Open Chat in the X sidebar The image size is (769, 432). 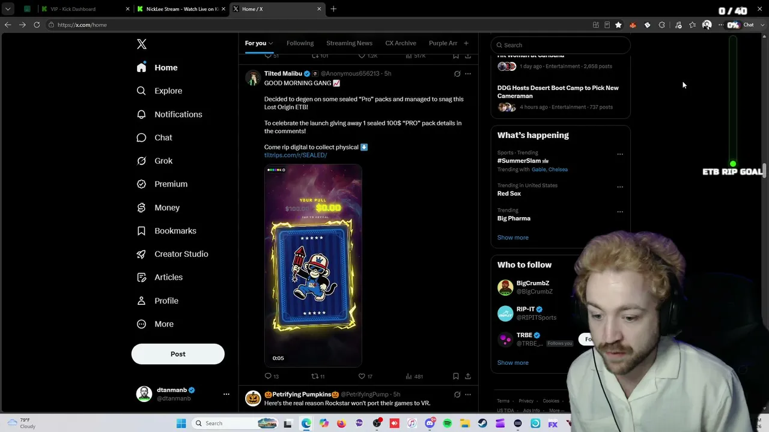tap(154, 137)
